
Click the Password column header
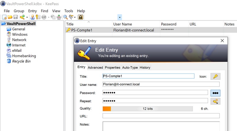point(169,24)
